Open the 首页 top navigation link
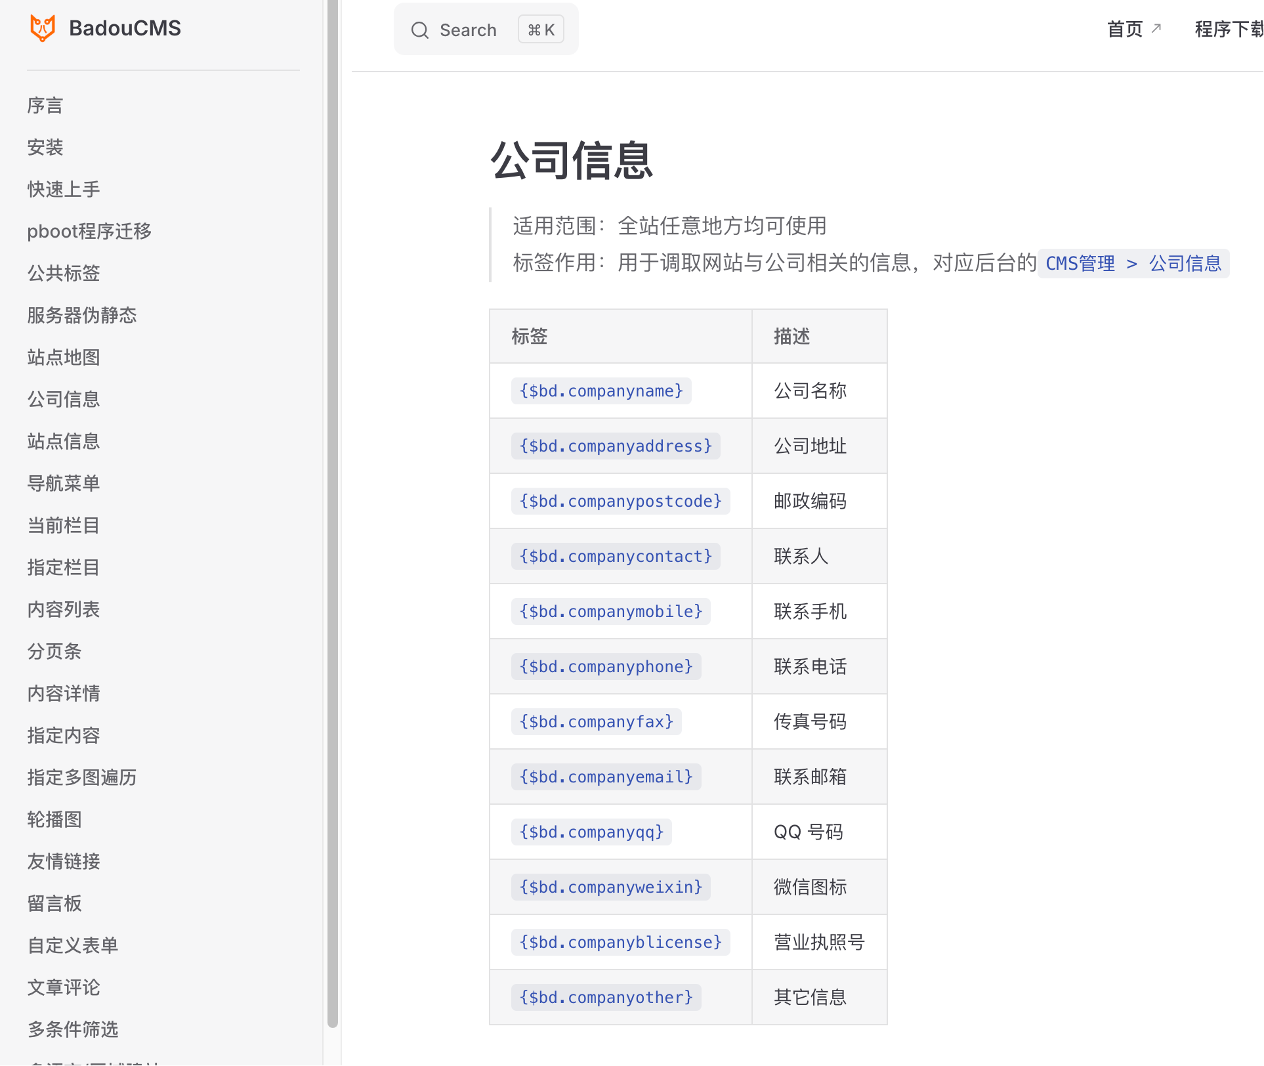The height and width of the screenshot is (1066, 1264). pyautogui.click(x=1125, y=30)
